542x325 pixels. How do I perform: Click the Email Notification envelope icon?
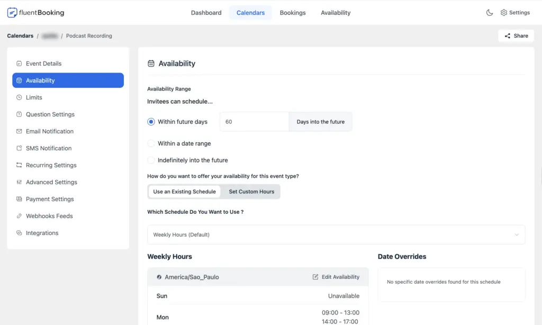coord(19,131)
